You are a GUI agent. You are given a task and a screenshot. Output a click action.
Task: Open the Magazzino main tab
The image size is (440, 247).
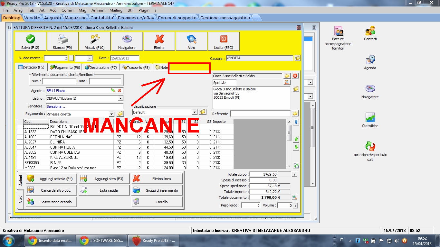tap(76, 18)
